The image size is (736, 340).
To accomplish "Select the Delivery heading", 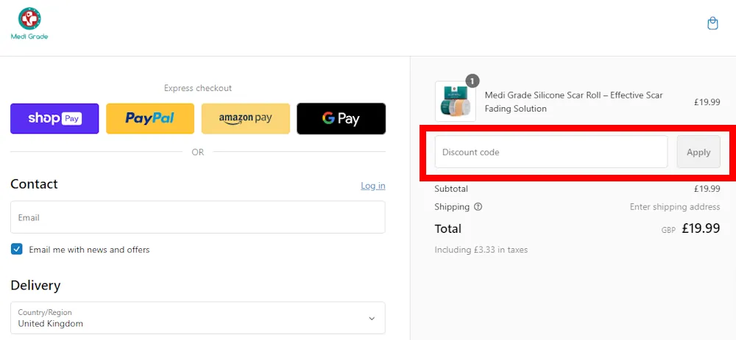I will coord(35,285).
